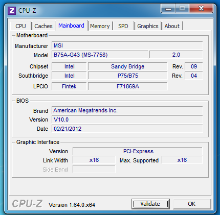Click the OK button
This screenshot has height=215, width=220.
point(192,204)
